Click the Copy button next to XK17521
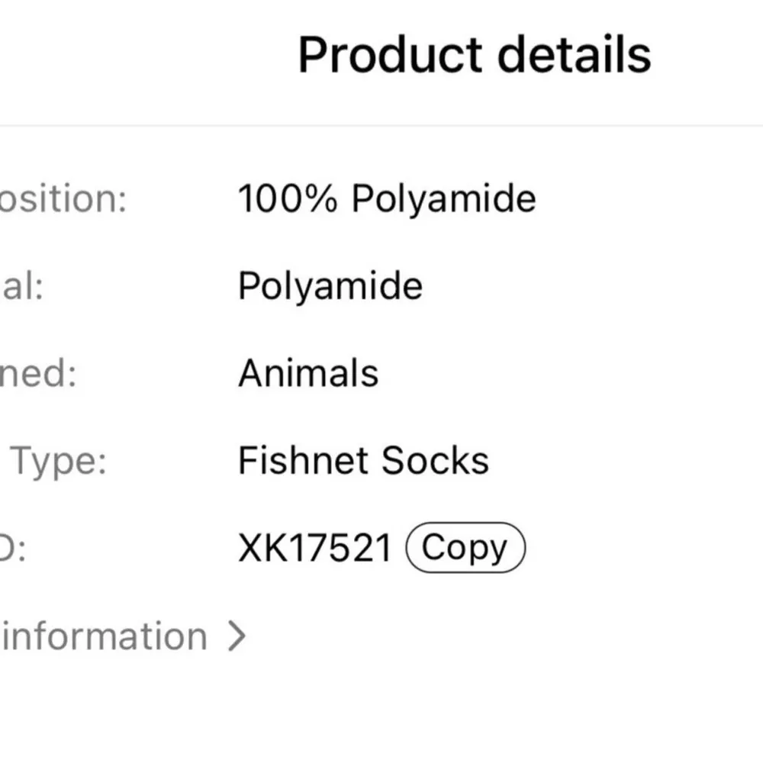763x763 pixels. point(465,548)
